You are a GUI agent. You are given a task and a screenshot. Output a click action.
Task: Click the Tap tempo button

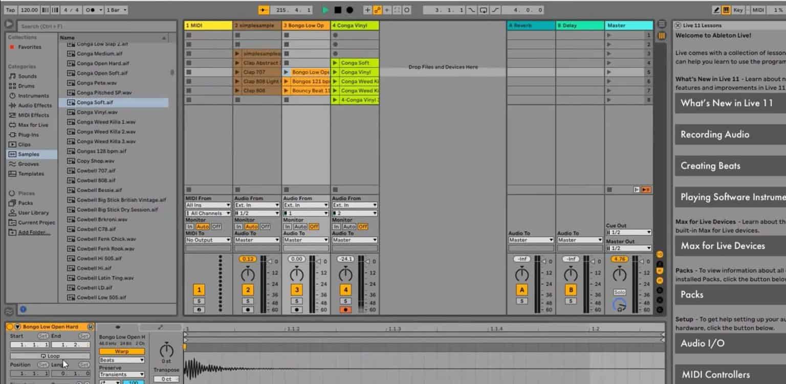(9, 9)
